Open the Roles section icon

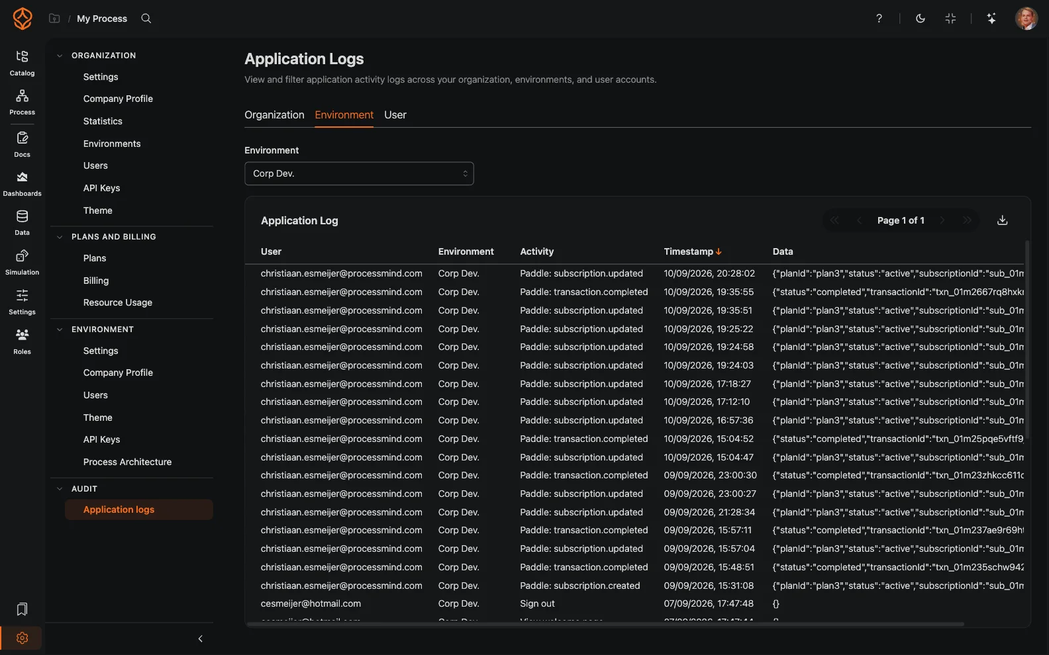point(22,342)
